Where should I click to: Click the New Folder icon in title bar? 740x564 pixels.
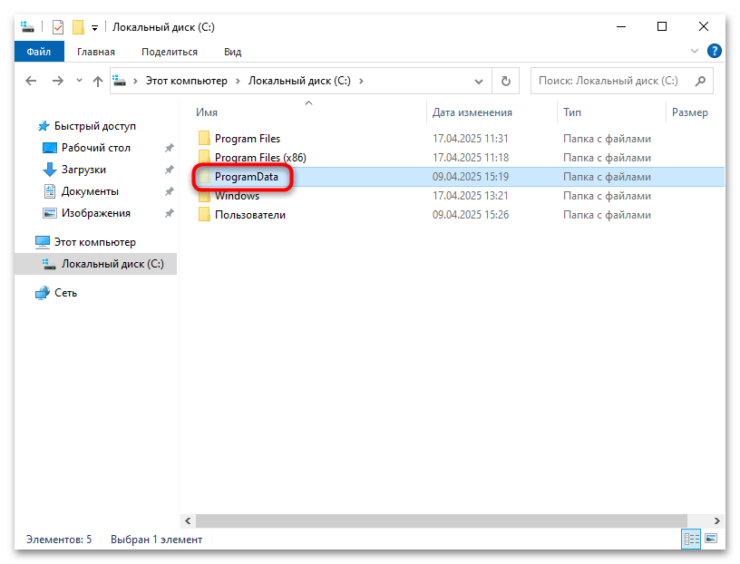78,27
